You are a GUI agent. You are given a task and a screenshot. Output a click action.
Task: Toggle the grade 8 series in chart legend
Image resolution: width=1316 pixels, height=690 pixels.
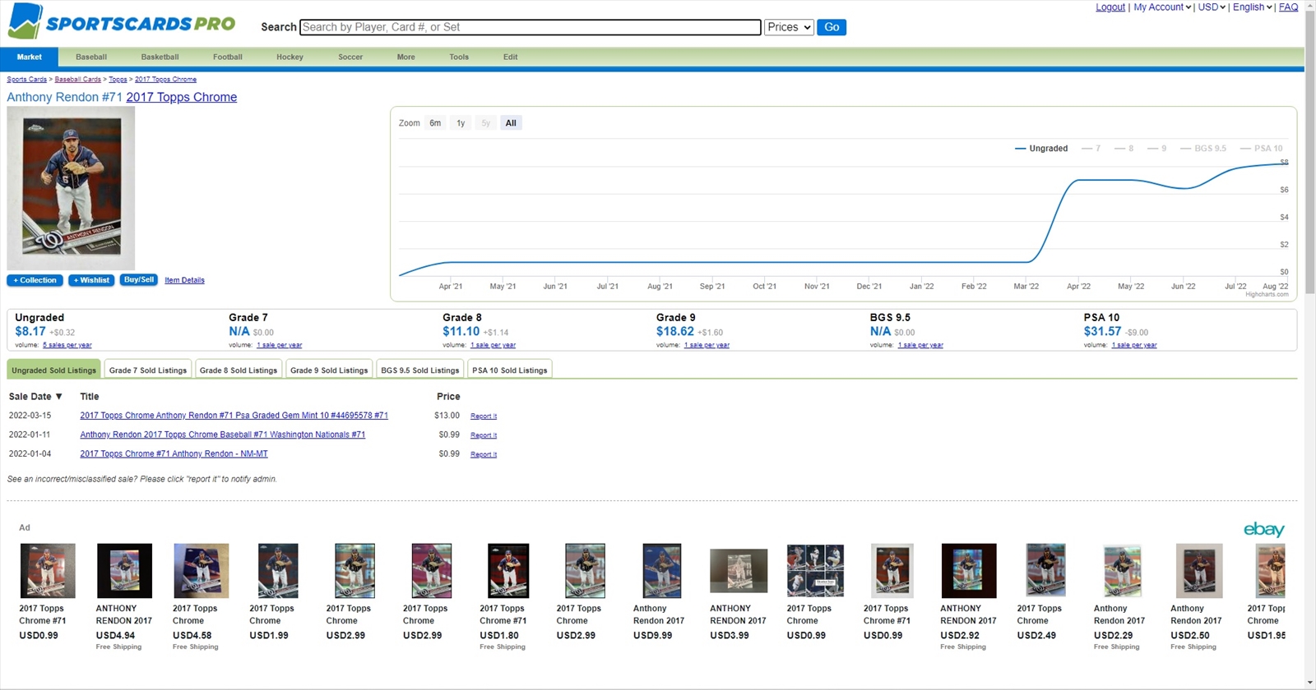[1124, 149]
